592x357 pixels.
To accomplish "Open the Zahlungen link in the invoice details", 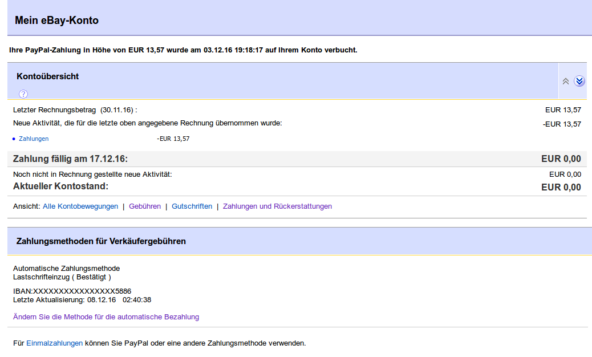I will [34, 139].
